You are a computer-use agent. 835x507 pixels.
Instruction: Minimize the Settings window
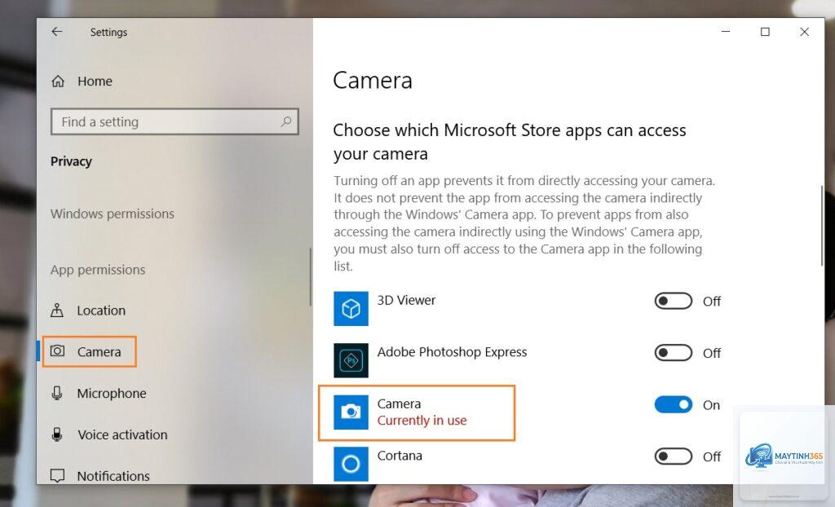[x=725, y=32]
